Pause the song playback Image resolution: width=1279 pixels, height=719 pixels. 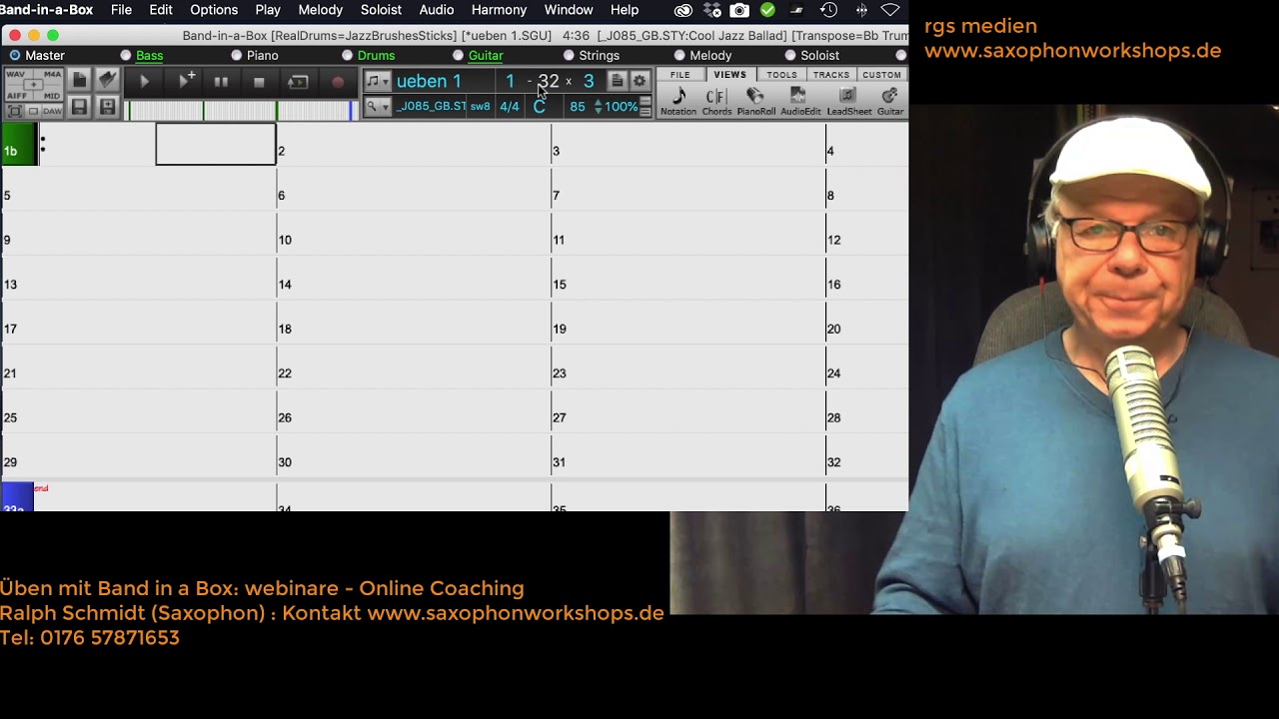pyautogui.click(x=221, y=82)
